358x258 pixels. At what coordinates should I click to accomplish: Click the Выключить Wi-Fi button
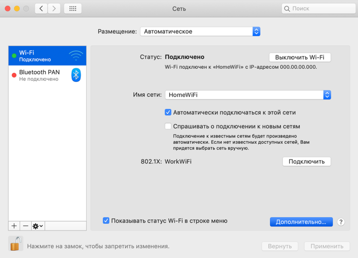point(300,57)
